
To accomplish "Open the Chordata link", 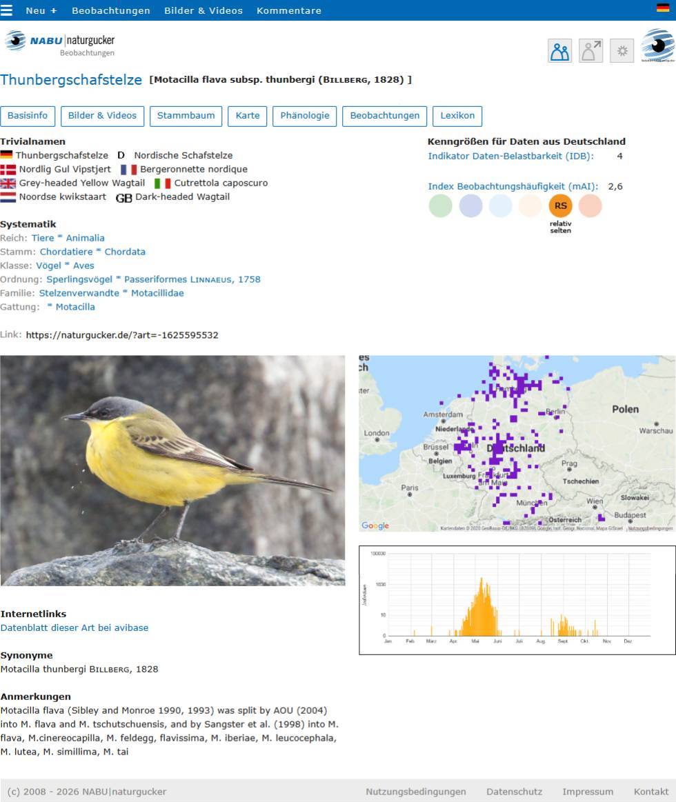I will [x=125, y=252].
